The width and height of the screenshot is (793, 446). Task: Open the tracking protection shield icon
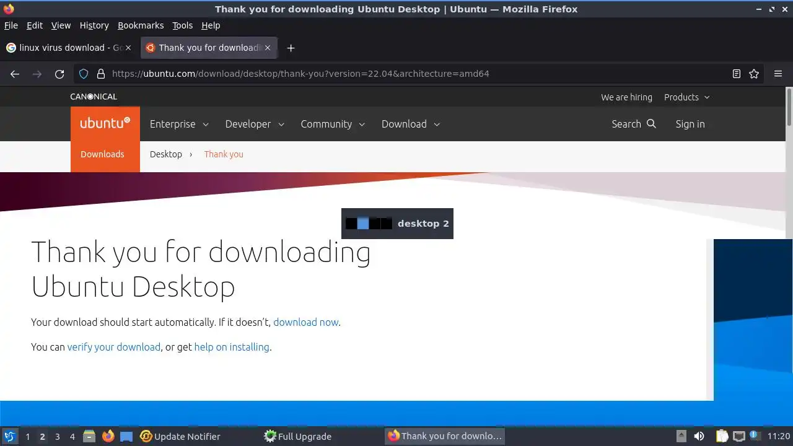coord(84,74)
